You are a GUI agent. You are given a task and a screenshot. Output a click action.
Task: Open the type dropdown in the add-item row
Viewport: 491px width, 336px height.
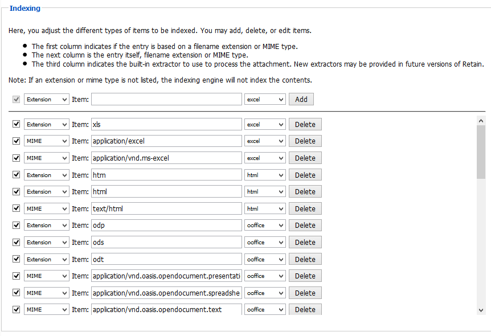point(46,100)
